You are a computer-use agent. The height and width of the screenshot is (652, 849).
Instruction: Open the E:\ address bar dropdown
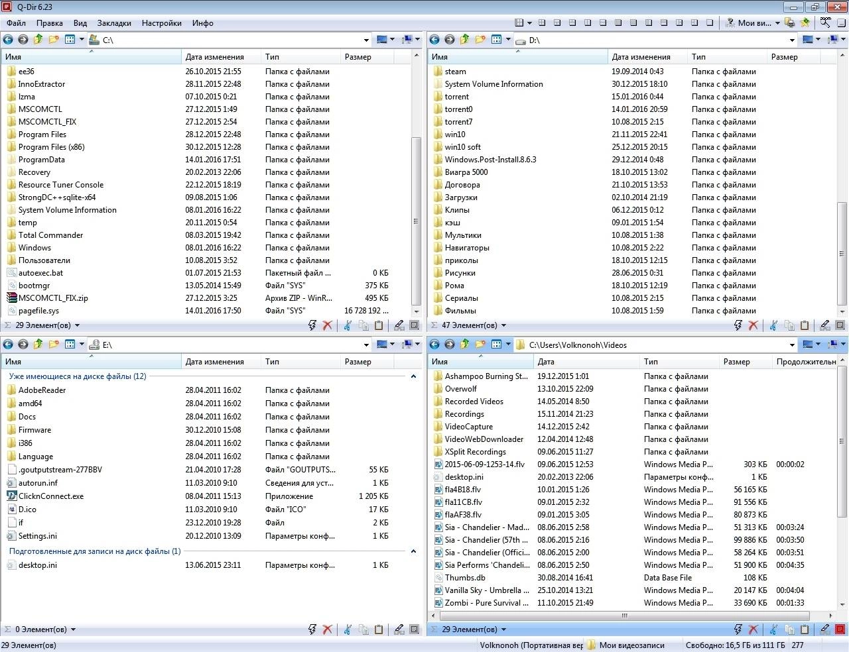(x=366, y=345)
